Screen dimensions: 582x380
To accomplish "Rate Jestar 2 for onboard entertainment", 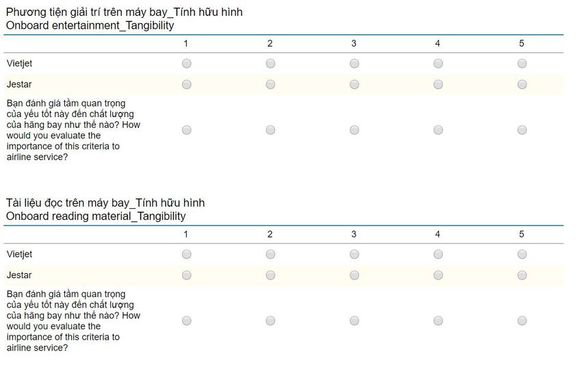I will tap(270, 85).
